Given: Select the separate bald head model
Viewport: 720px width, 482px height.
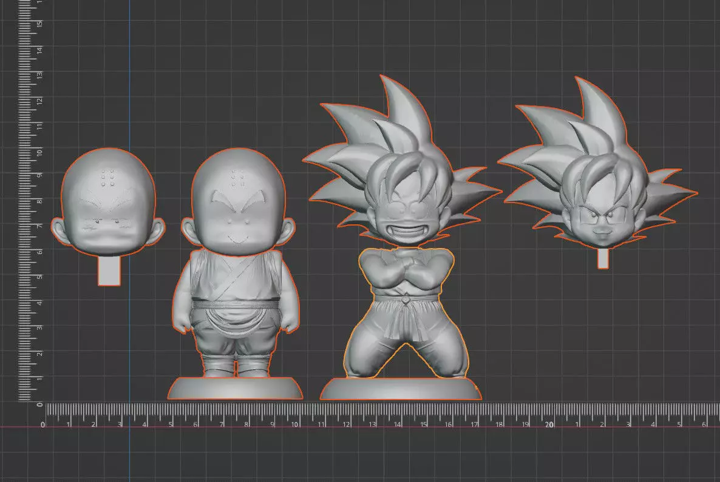Looking at the screenshot, I should point(108,202).
